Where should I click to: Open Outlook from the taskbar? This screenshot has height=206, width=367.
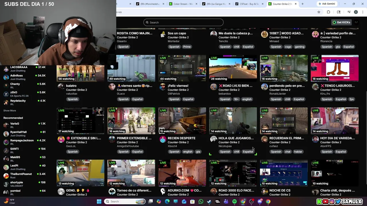(184, 201)
